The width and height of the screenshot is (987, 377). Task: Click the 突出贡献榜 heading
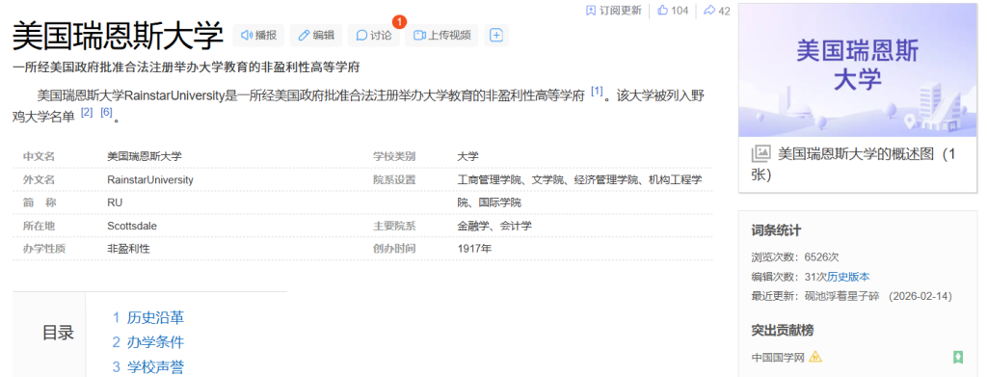click(783, 330)
